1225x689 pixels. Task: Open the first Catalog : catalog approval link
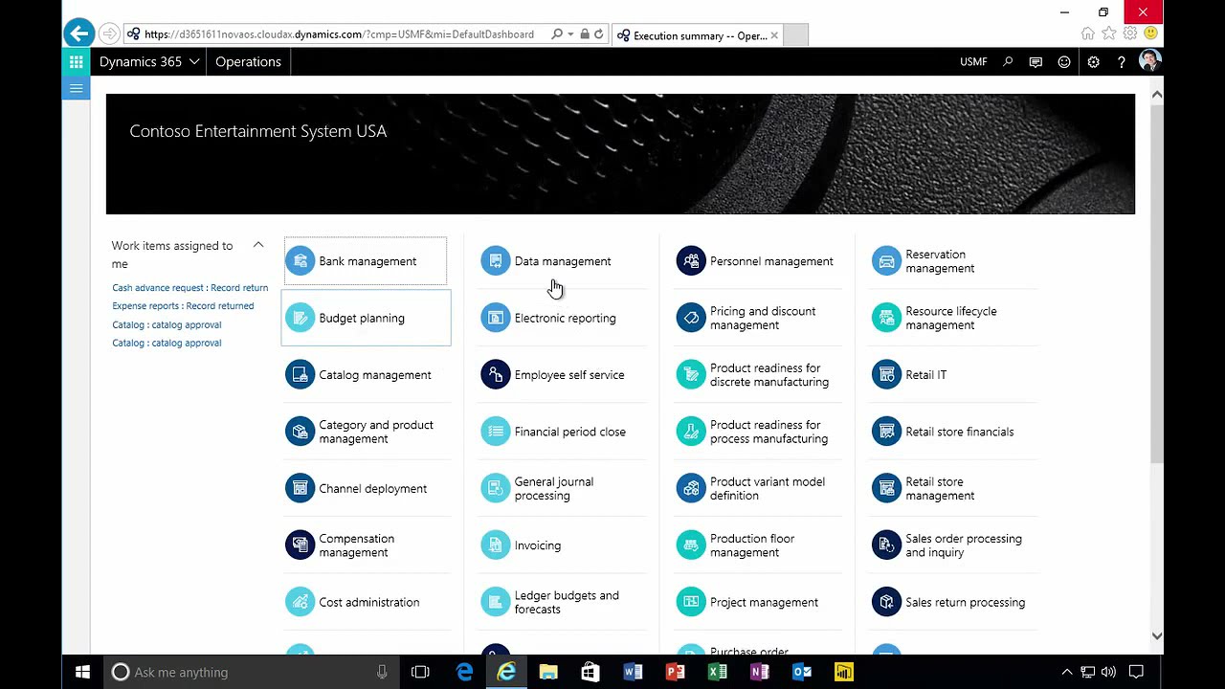pos(167,324)
